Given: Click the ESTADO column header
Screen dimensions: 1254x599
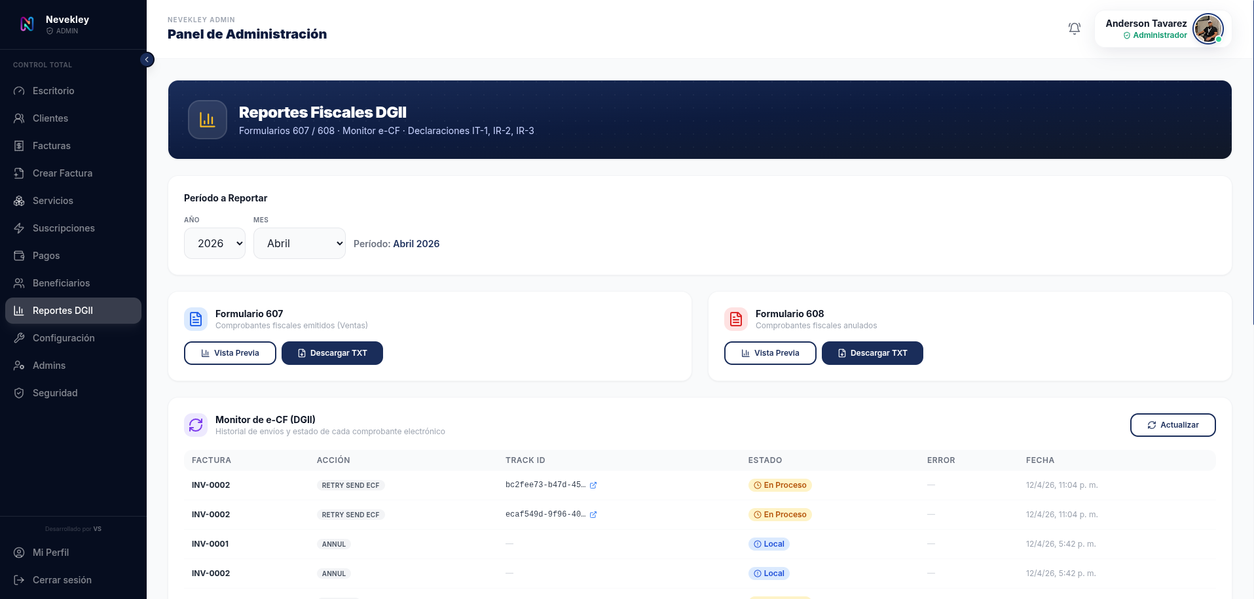Looking at the screenshot, I should pyautogui.click(x=765, y=460).
